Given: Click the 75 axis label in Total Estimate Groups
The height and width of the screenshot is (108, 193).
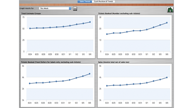Looking at the screenshot, I should pos(23,17).
